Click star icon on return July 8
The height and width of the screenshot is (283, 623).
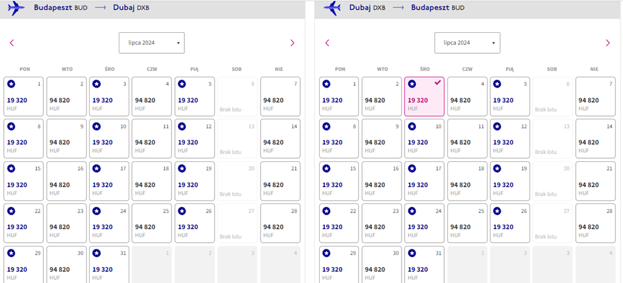(x=327, y=127)
